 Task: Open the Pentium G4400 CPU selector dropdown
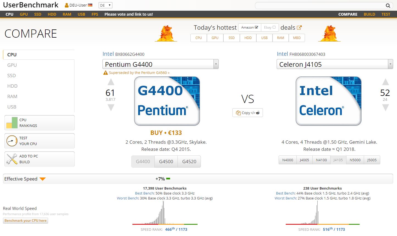pyautogui.click(x=161, y=64)
